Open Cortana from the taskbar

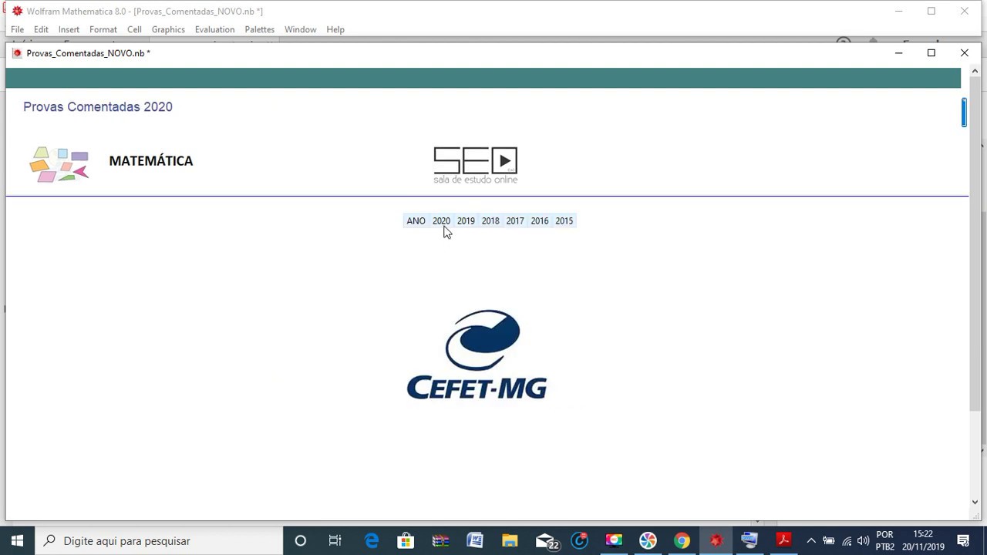(x=301, y=540)
